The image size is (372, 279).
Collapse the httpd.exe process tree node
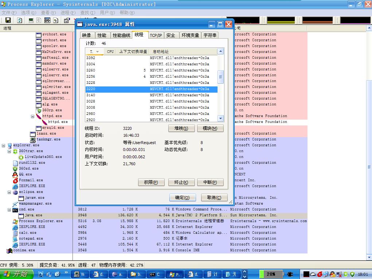32,116
